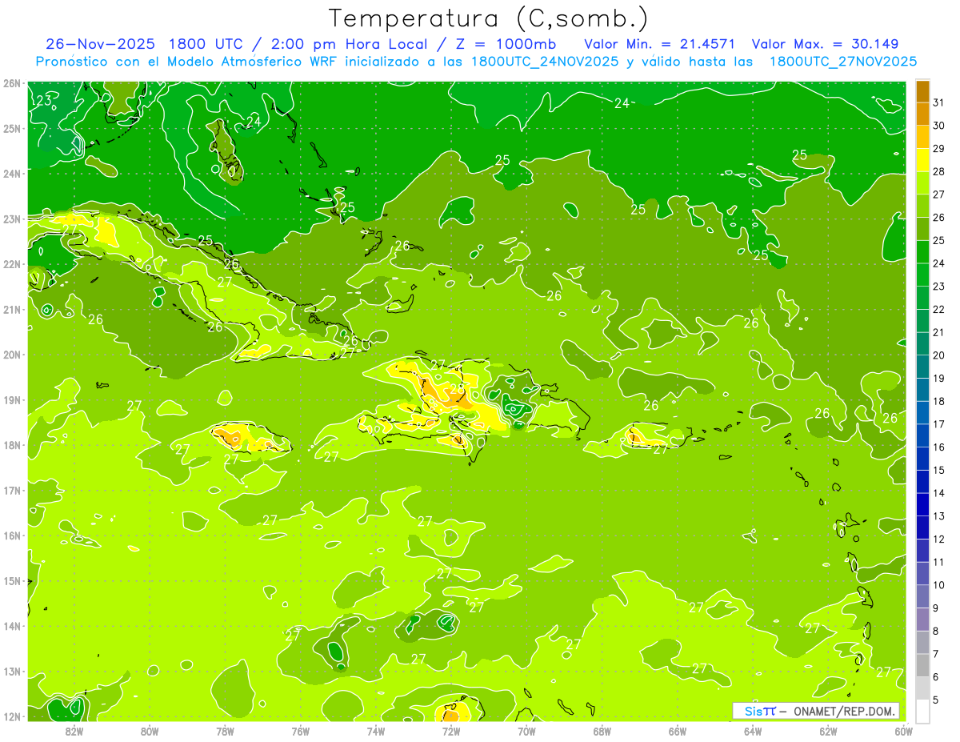The width and height of the screenshot is (960, 742).
Task: Click the 'Valor Min. = 21.4571' readout
Action: pyautogui.click(x=660, y=44)
